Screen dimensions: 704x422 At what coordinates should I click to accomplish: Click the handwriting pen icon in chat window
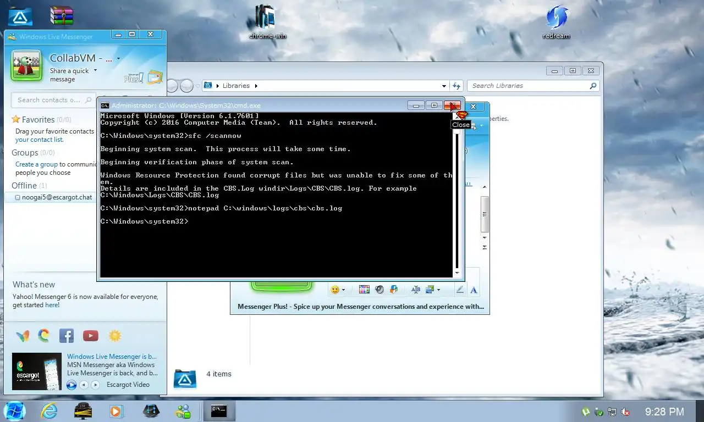point(460,290)
